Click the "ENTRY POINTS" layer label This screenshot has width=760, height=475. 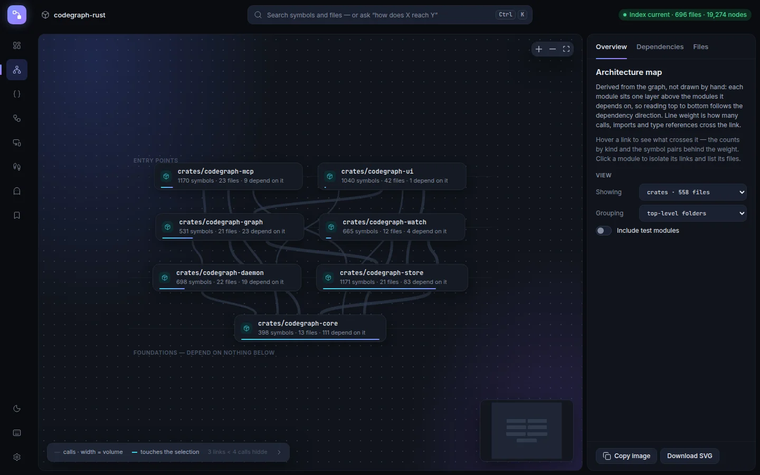tap(156, 160)
